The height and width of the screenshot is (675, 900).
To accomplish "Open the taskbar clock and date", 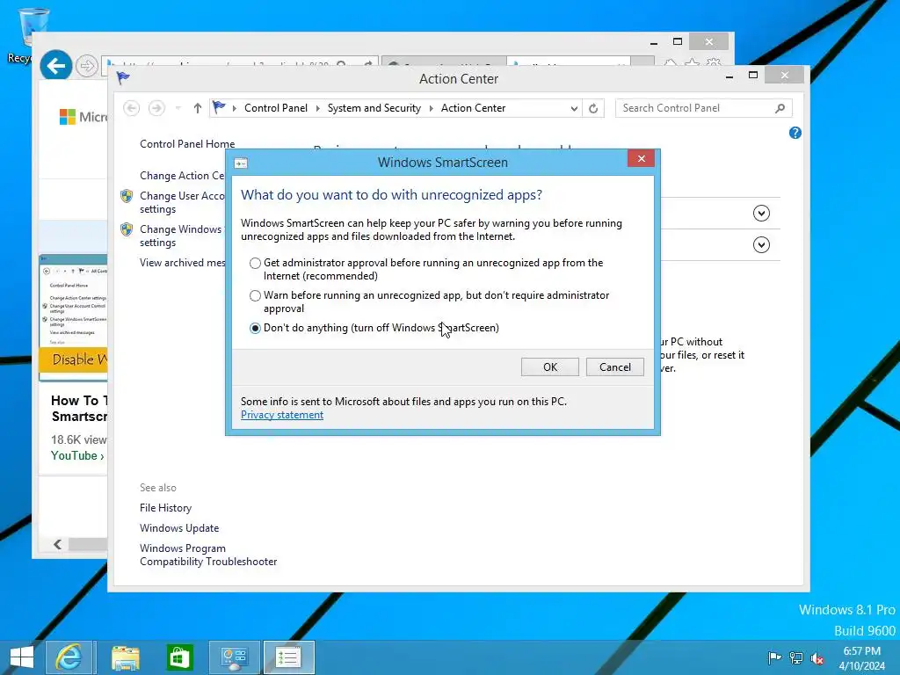I will [x=862, y=658].
